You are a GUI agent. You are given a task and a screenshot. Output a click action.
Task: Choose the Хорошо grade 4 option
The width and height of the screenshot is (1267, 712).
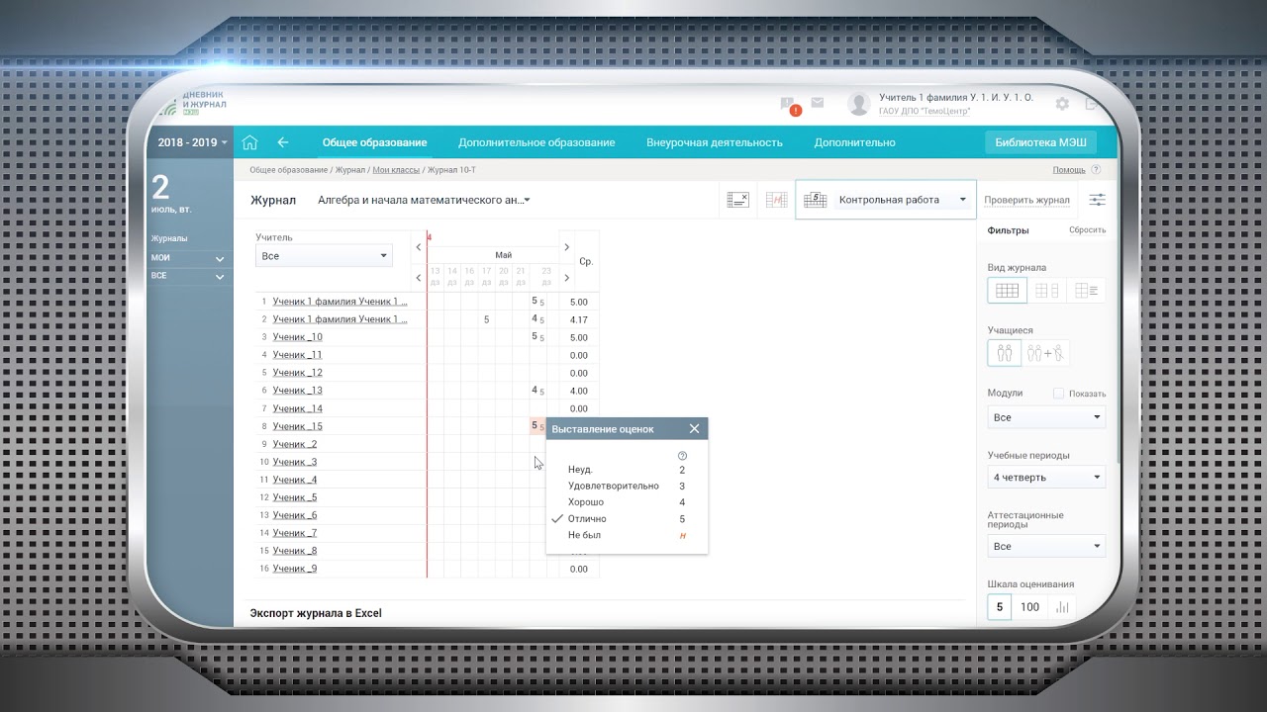627,502
